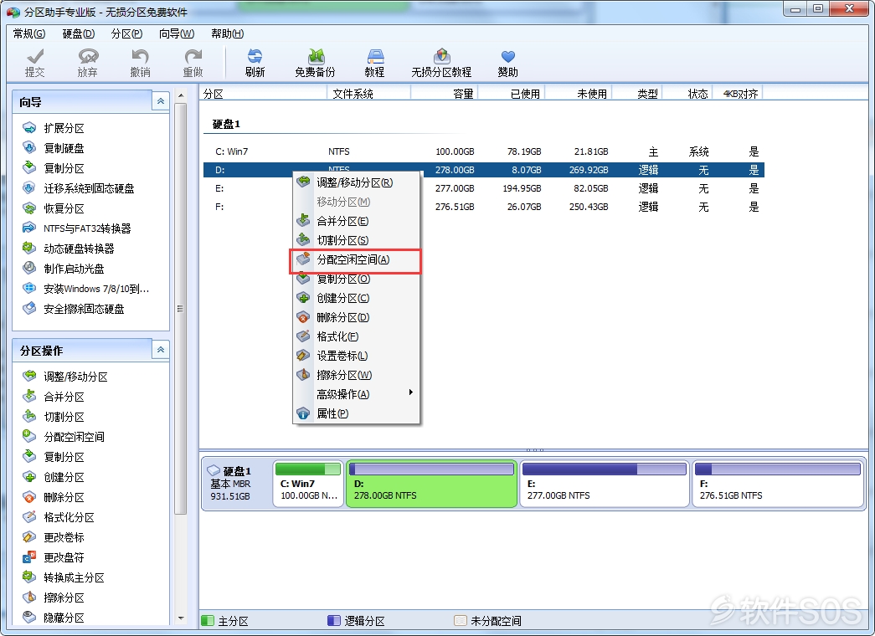Sort by 已使用 column header

(x=511, y=94)
